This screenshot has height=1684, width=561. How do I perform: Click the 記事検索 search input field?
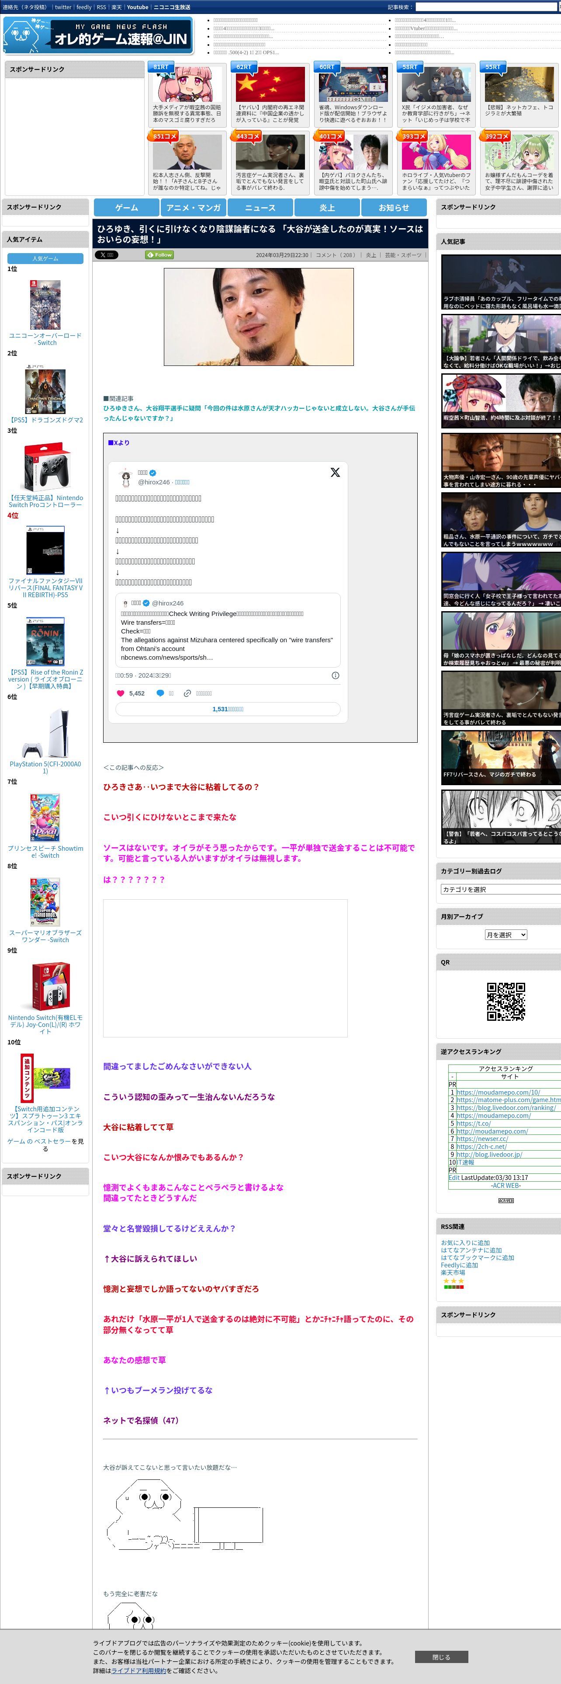click(486, 7)
